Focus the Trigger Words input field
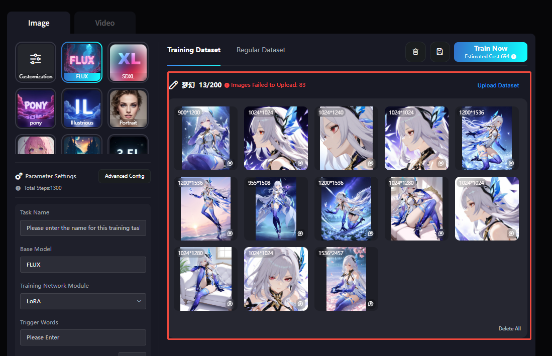This screenshot has height=356, width=552. click(83, 337)
